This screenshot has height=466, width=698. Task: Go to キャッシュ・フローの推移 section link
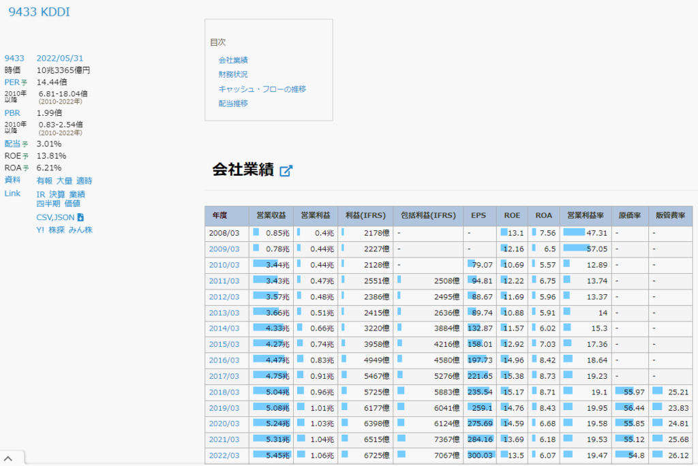coord(262,89)
